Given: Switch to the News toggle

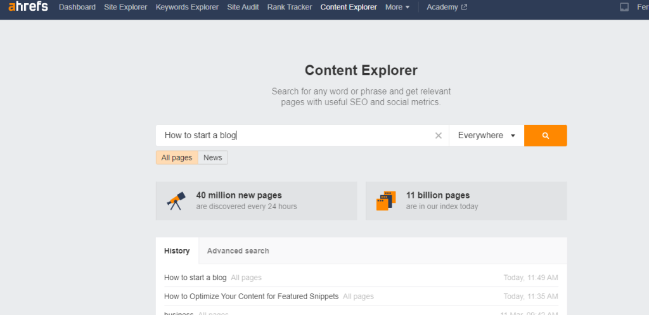Looking at the screenshot, I should [213, 158].
